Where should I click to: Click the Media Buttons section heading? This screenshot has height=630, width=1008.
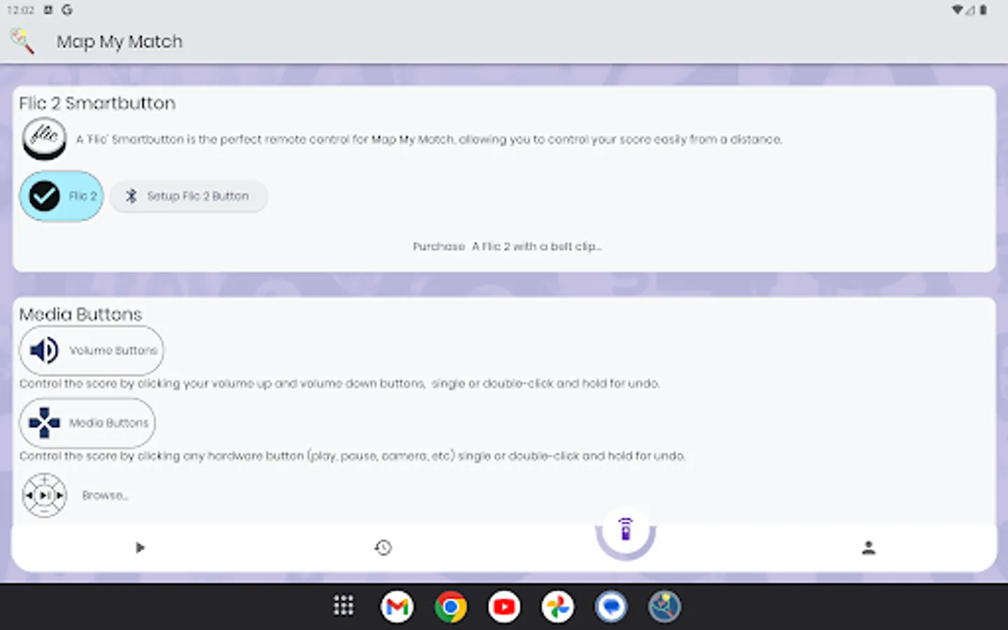80,314
